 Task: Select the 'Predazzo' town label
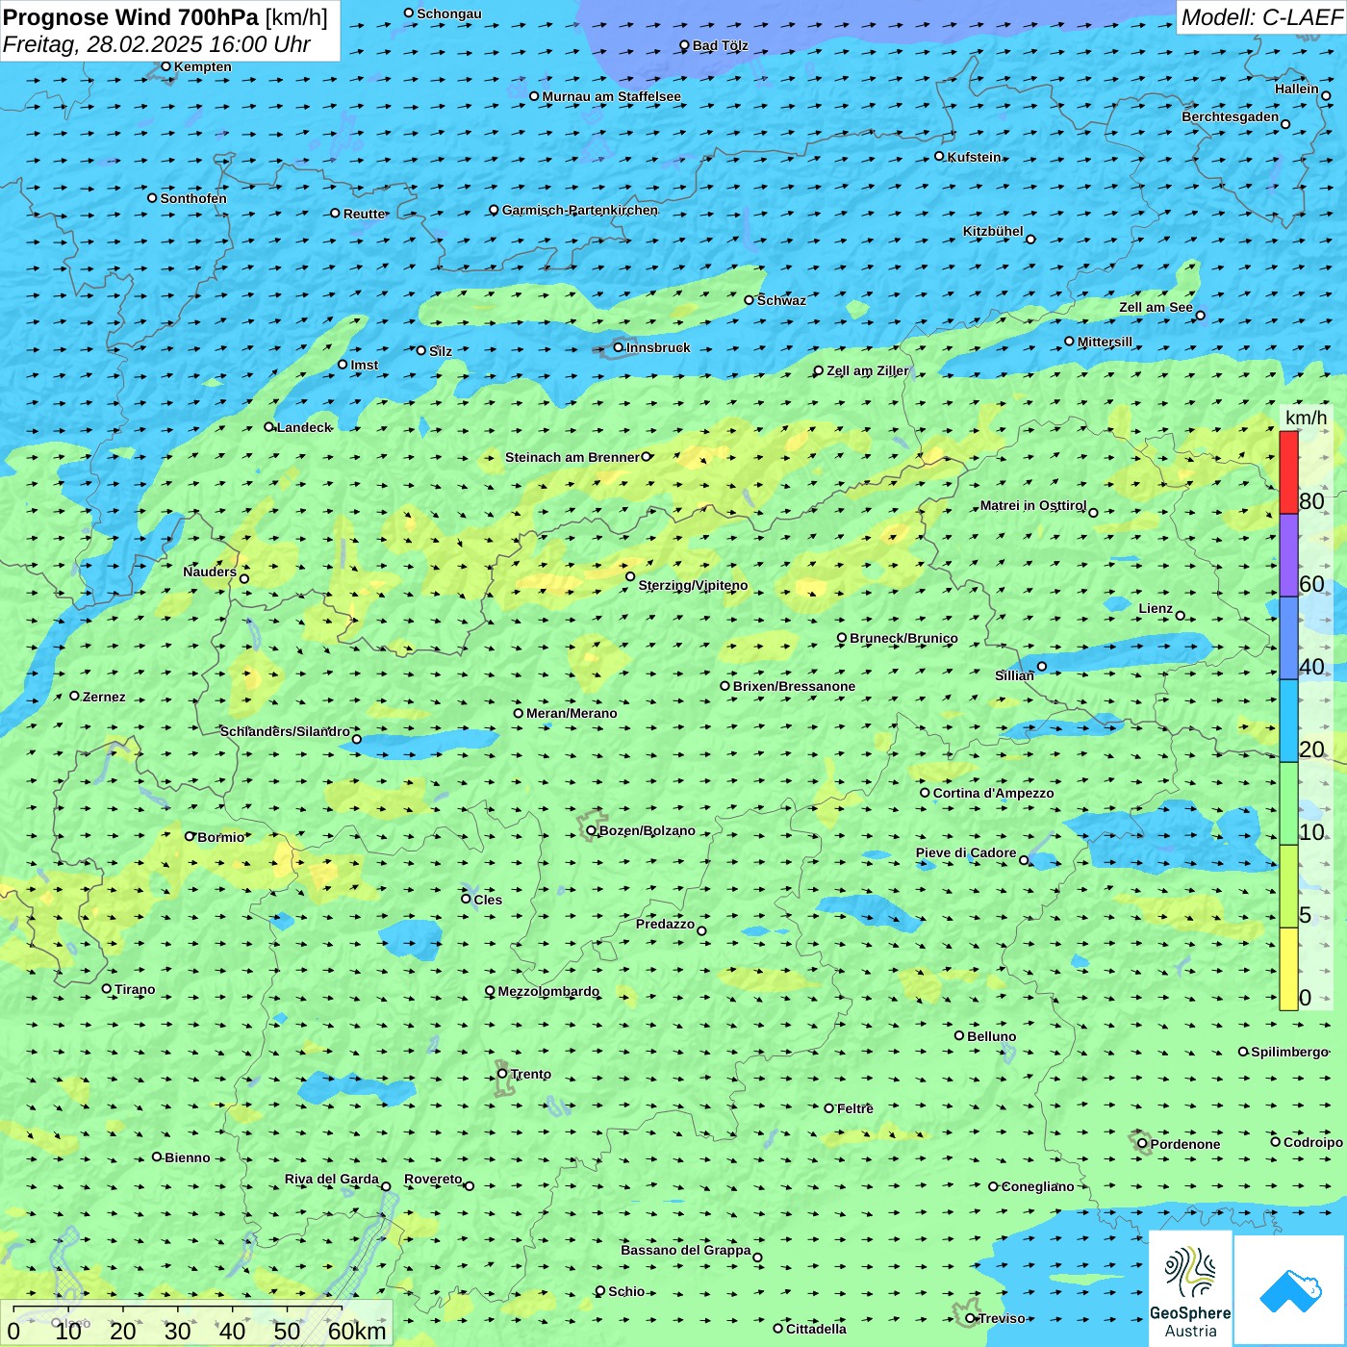(665, 924)
